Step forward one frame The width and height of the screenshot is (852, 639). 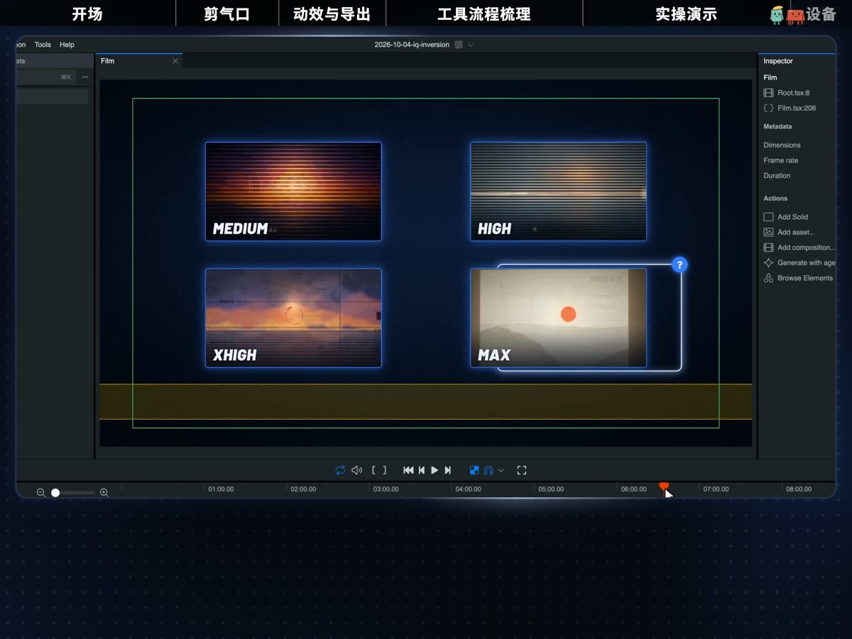point(447,470)
